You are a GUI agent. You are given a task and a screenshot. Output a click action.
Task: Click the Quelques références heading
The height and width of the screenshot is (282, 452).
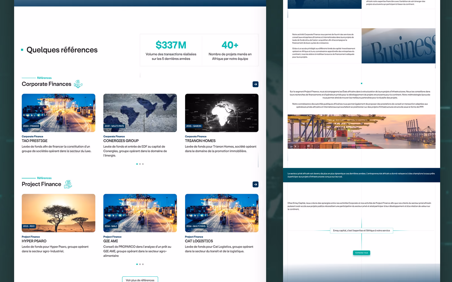[x=62, y=50]
